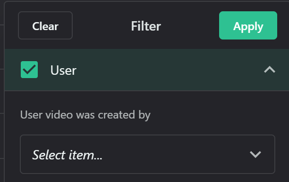
Task: Click the 'User video was created by' label
Action: coord(85,115)
